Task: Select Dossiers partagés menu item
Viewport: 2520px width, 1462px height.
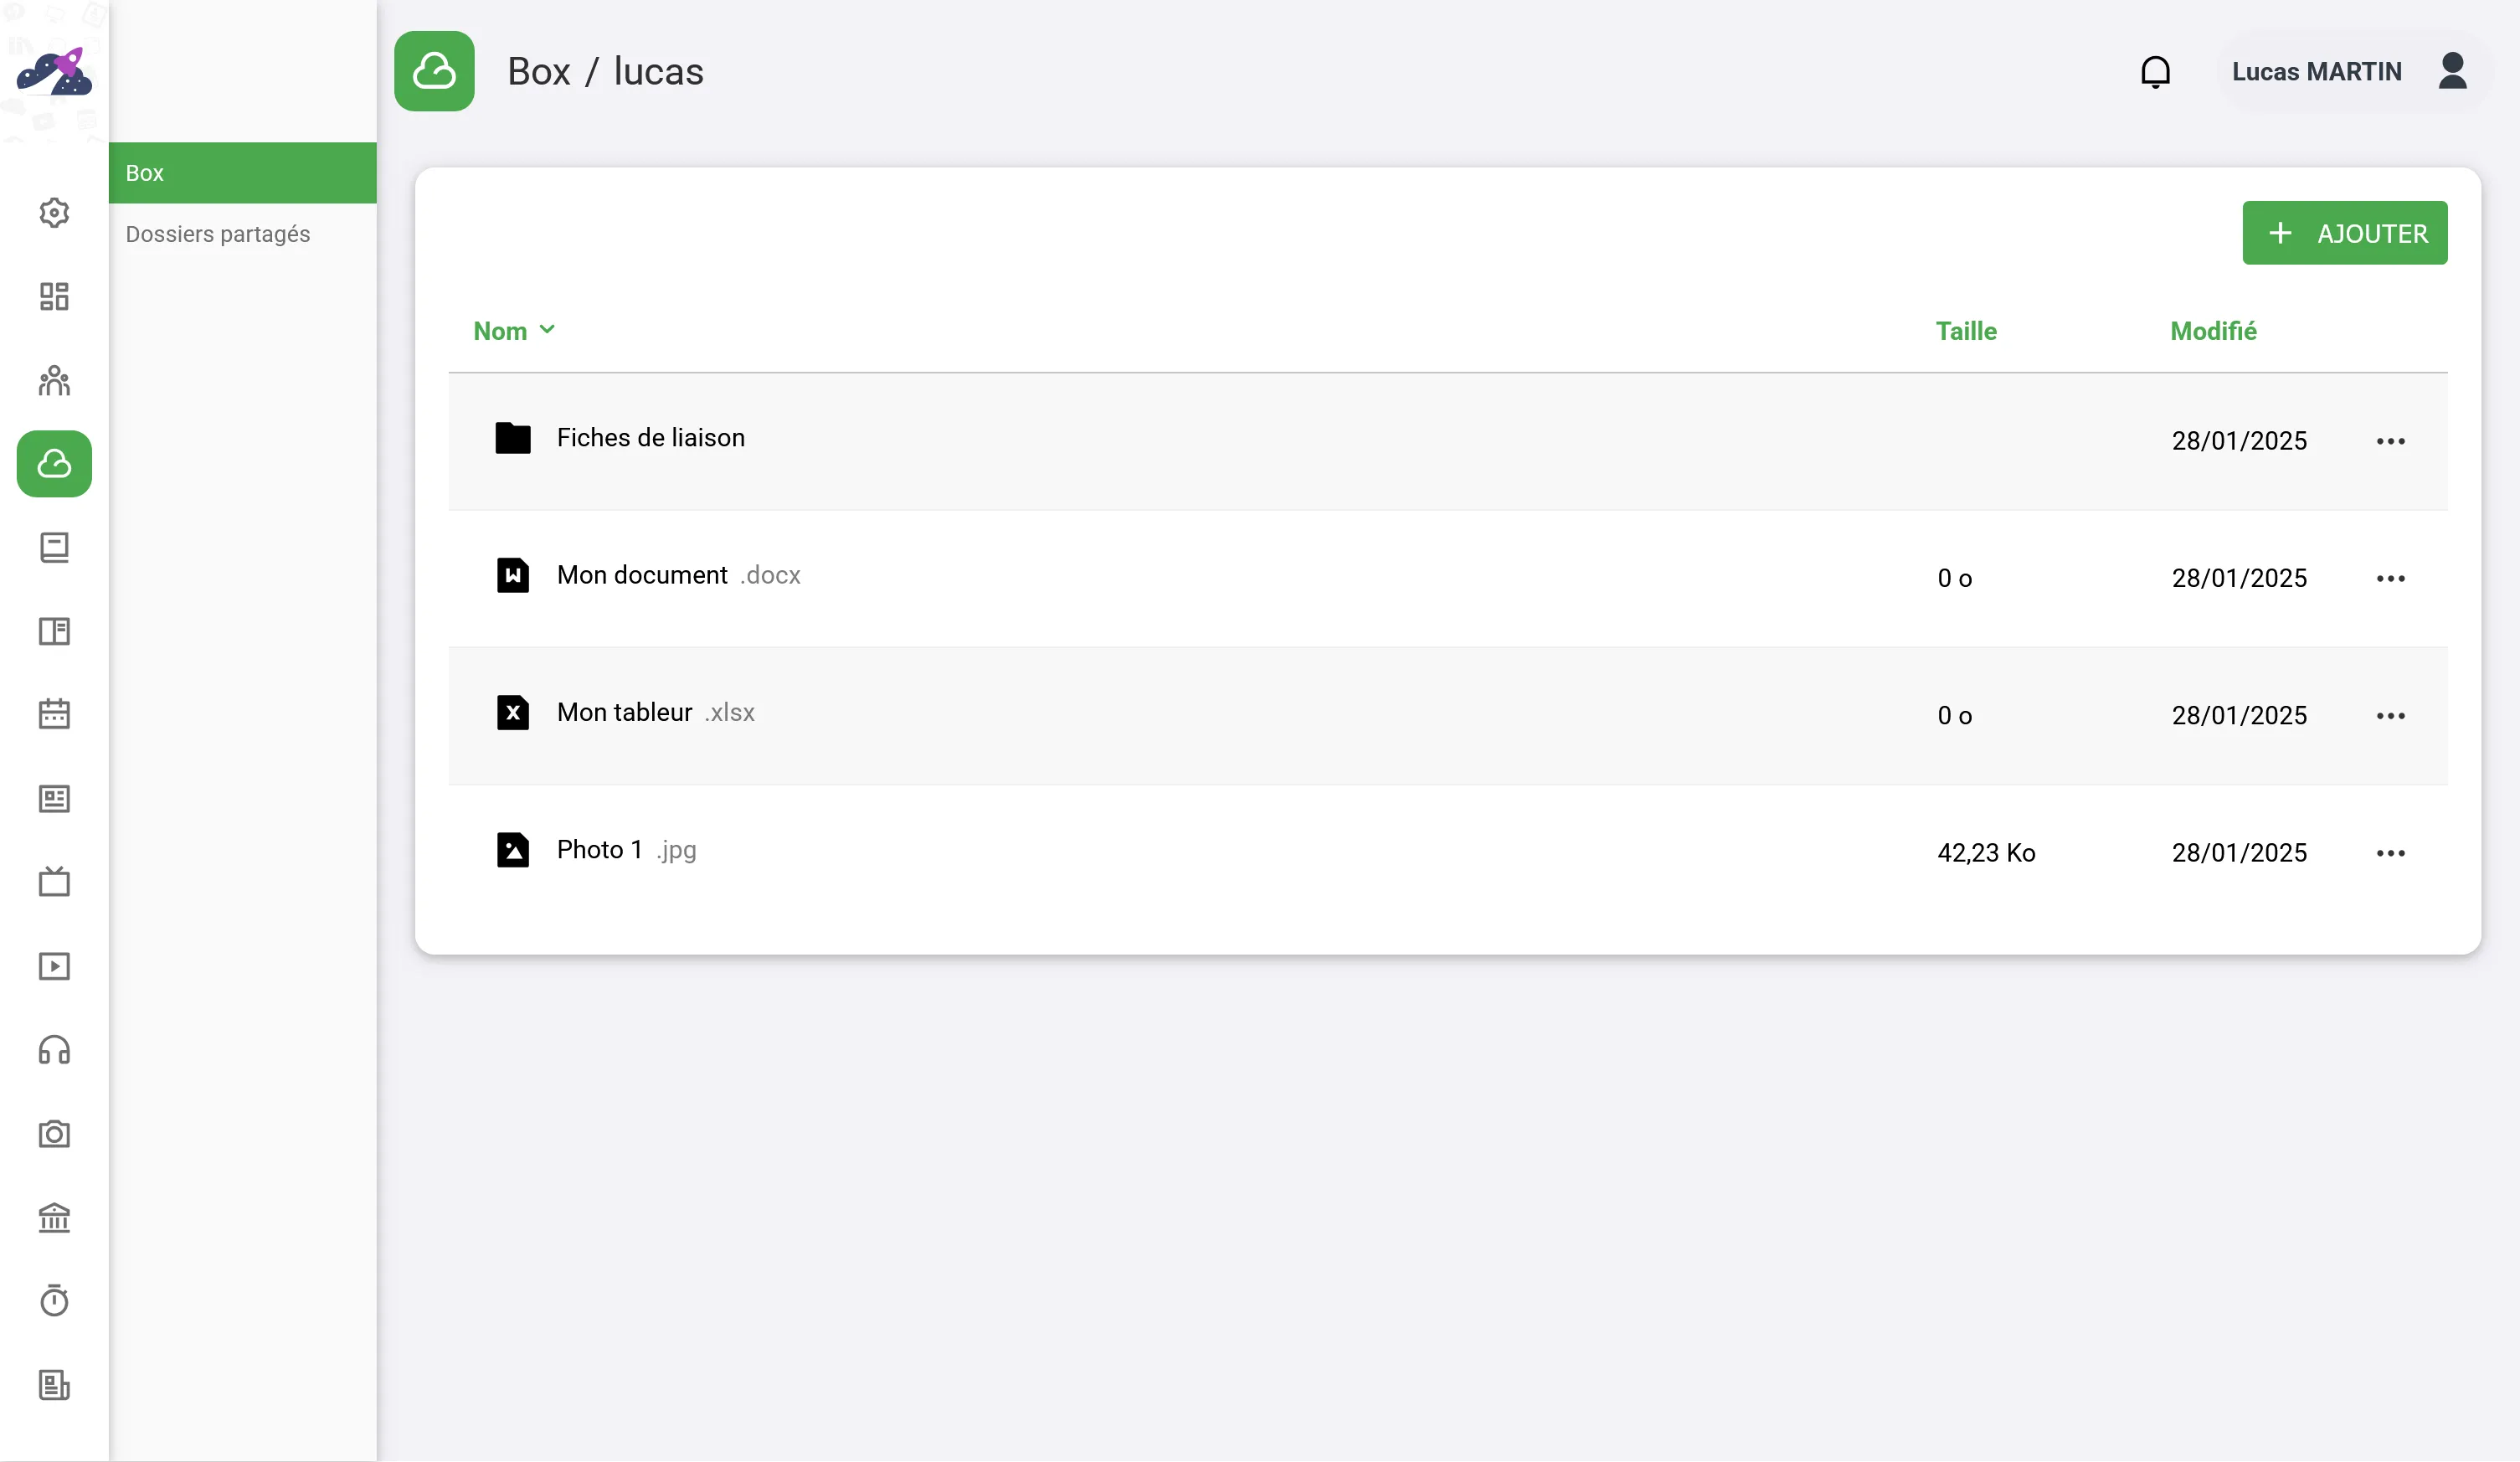Action: tap(218, 234)
